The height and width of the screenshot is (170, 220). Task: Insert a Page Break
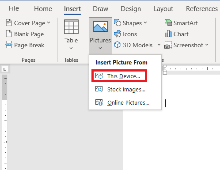click(x=25, y=45)
